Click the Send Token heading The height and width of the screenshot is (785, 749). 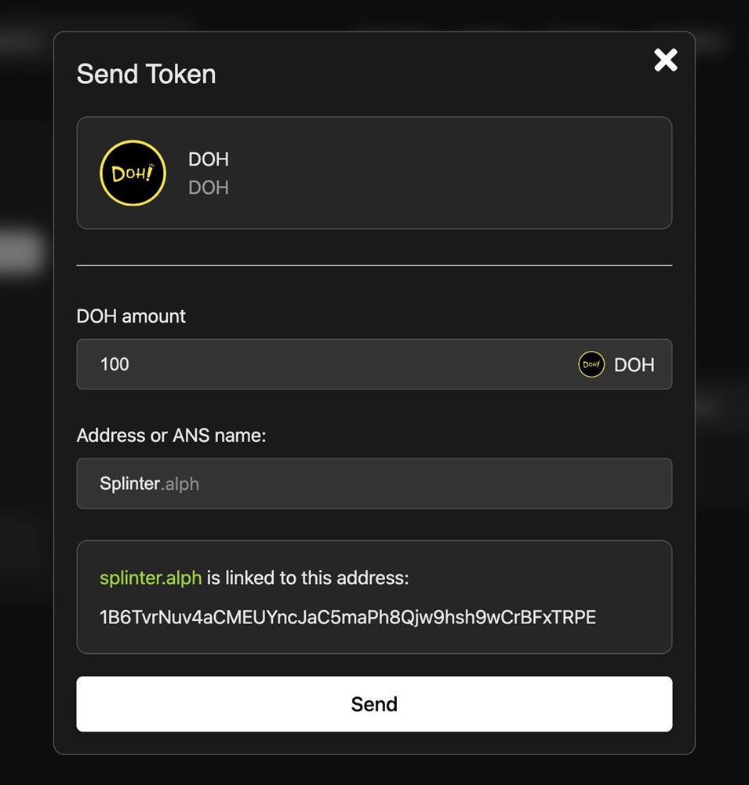146,75
